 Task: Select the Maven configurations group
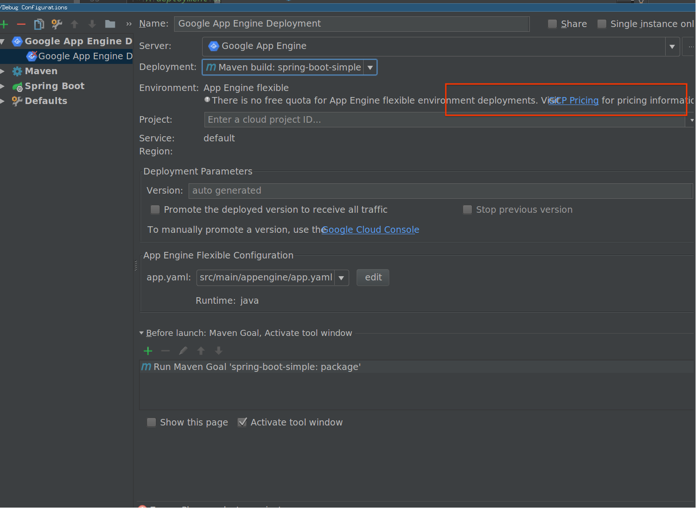41,71
